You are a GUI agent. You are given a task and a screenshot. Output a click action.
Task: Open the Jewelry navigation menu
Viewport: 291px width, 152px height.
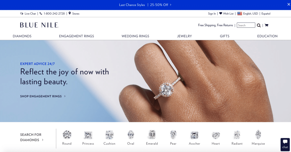click(184, 36)
